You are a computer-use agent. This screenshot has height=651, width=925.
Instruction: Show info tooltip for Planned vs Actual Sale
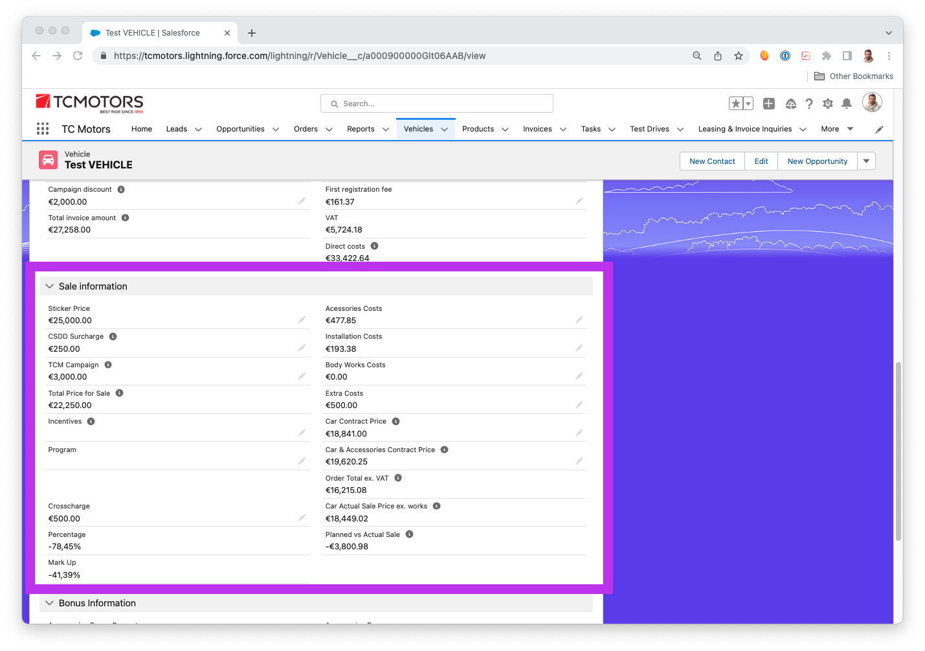409,534
